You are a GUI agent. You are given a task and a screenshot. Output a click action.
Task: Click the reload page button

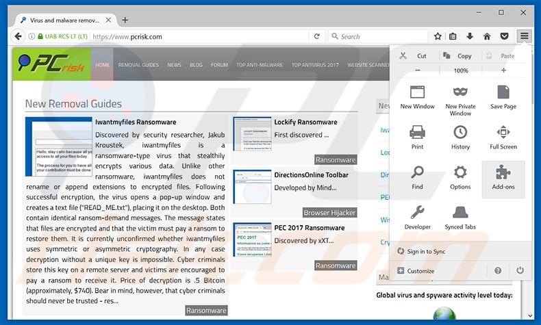coord(317,36)
